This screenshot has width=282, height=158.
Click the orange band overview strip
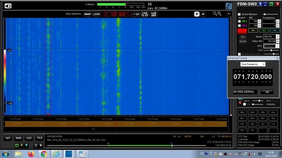116,124
